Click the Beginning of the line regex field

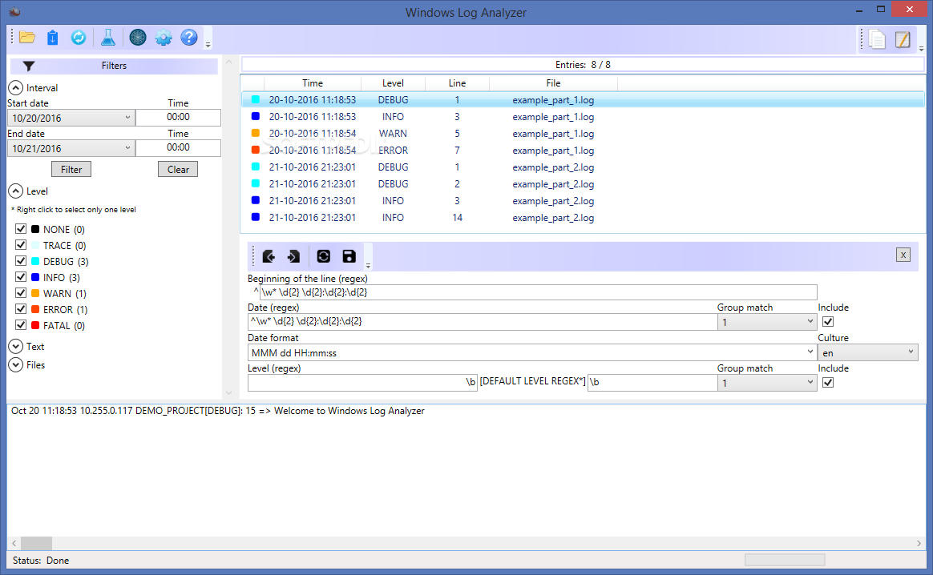538,292
